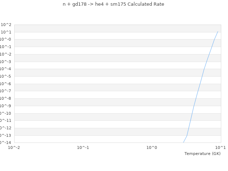228x171 pixels.
Task: Select the 10^-4 label on the vertical axis
Action: 5,69
